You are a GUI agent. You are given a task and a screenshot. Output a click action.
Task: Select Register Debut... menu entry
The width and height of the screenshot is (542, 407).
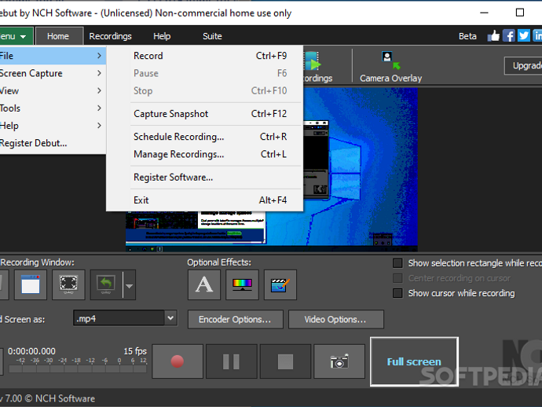tap(53, 143)
